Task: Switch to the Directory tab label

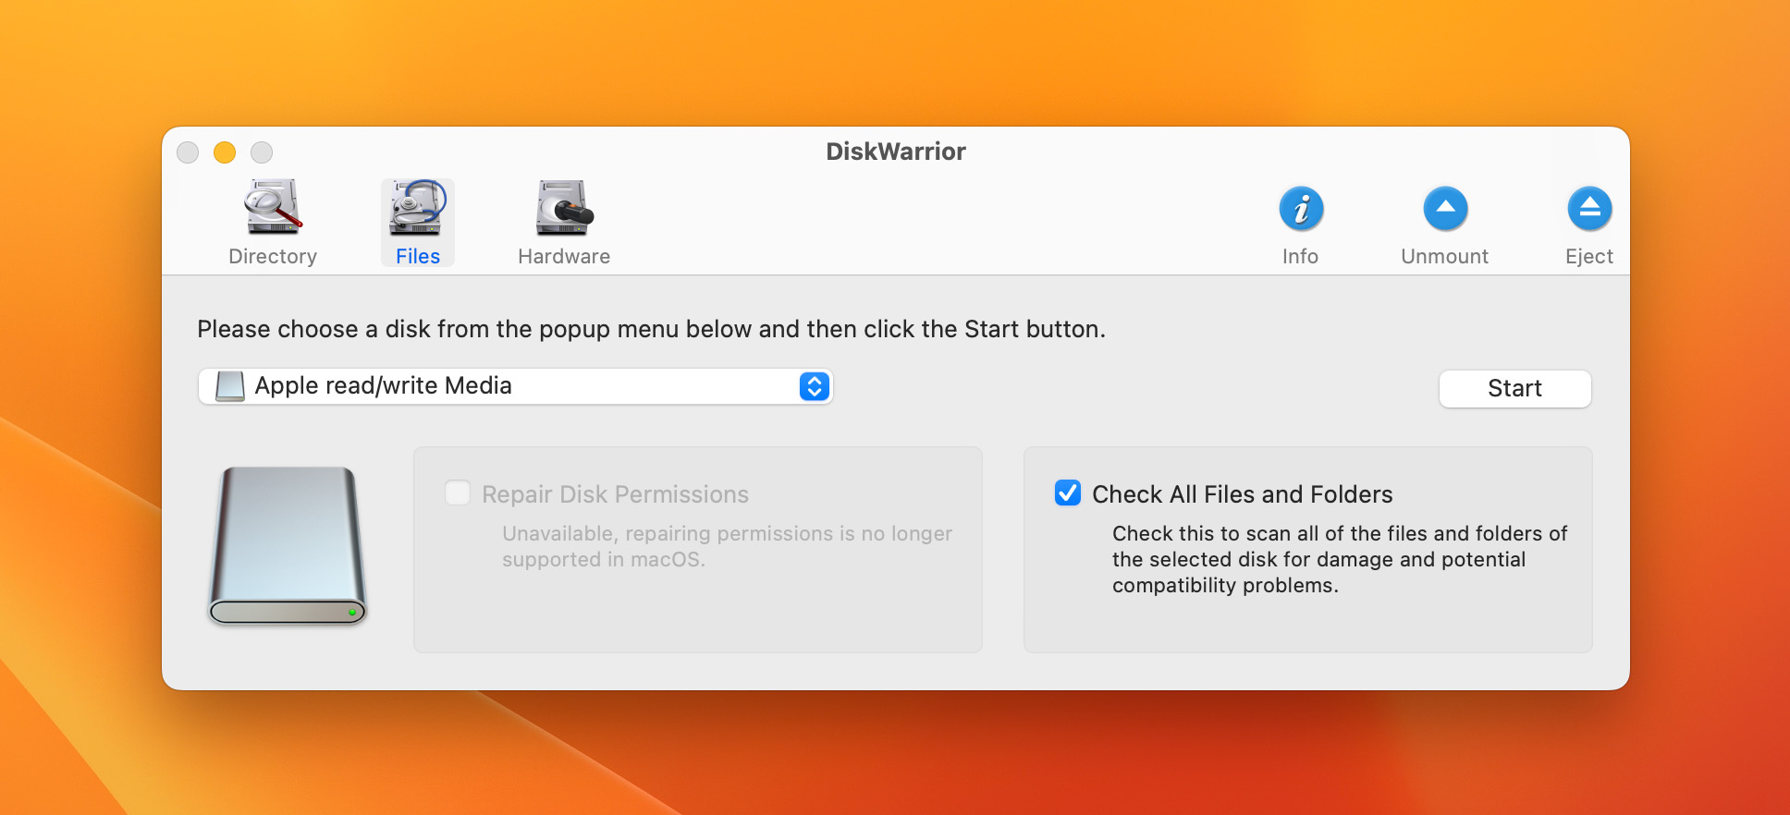Action: tap(273, 256)
